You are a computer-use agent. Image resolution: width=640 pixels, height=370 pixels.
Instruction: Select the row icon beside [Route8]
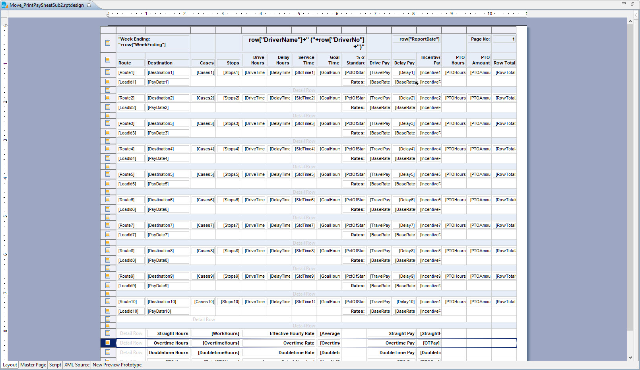point(108,250)
